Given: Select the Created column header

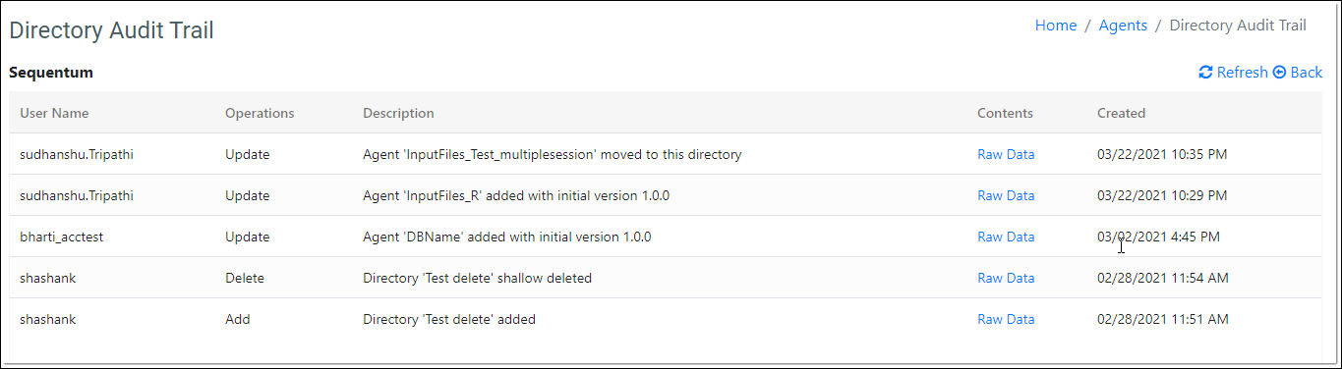Looking at the screenshot, I should click(x=1121, y=113).
